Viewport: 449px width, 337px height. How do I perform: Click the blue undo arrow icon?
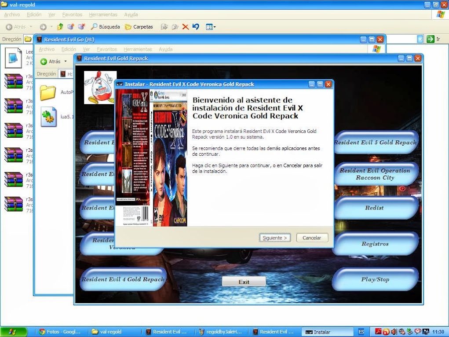tap(196, 27)
